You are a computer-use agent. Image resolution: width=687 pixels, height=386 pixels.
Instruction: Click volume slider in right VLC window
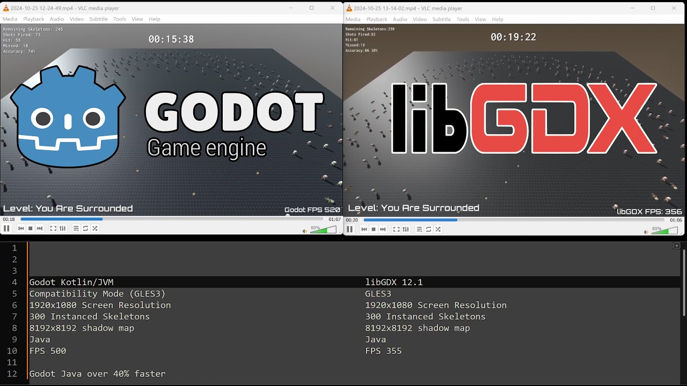(x=664, y=231)
